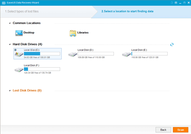Click the Local Disk (F:) label
Image resolution: width=191 pixels, height=134 pixels.
pyautogui.click(x=31, y=65)
